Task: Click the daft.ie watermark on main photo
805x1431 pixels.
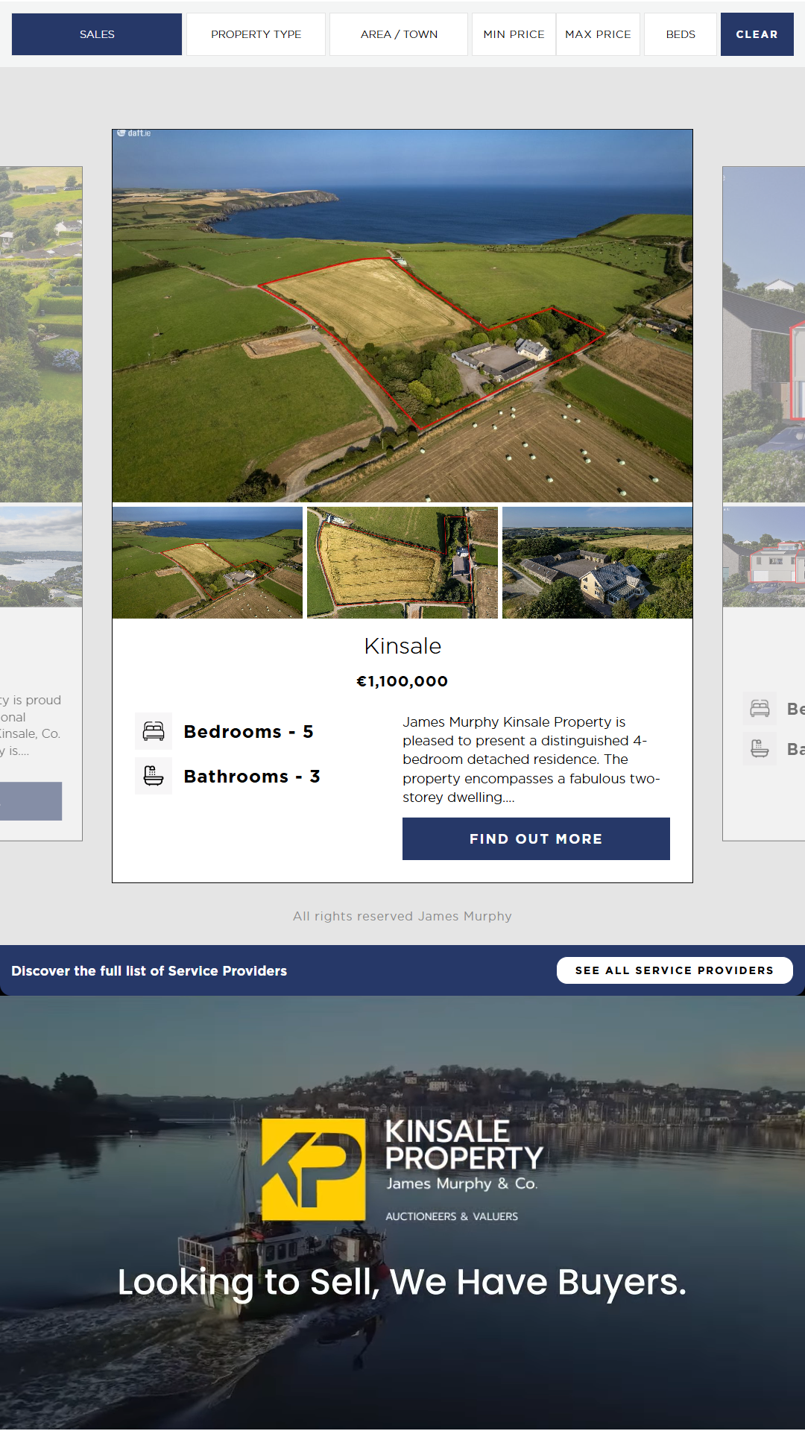Action: pos(134,133)
